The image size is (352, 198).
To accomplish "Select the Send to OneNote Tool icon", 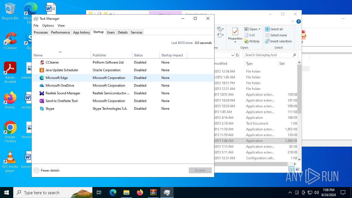I will (42, 101).
